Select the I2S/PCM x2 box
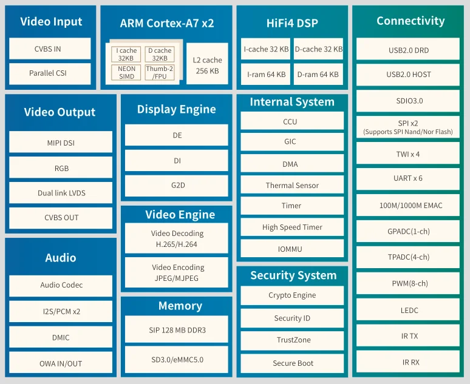Image resolution: width=470 pixels, height=384 pixels. click(x=61, y=312)
